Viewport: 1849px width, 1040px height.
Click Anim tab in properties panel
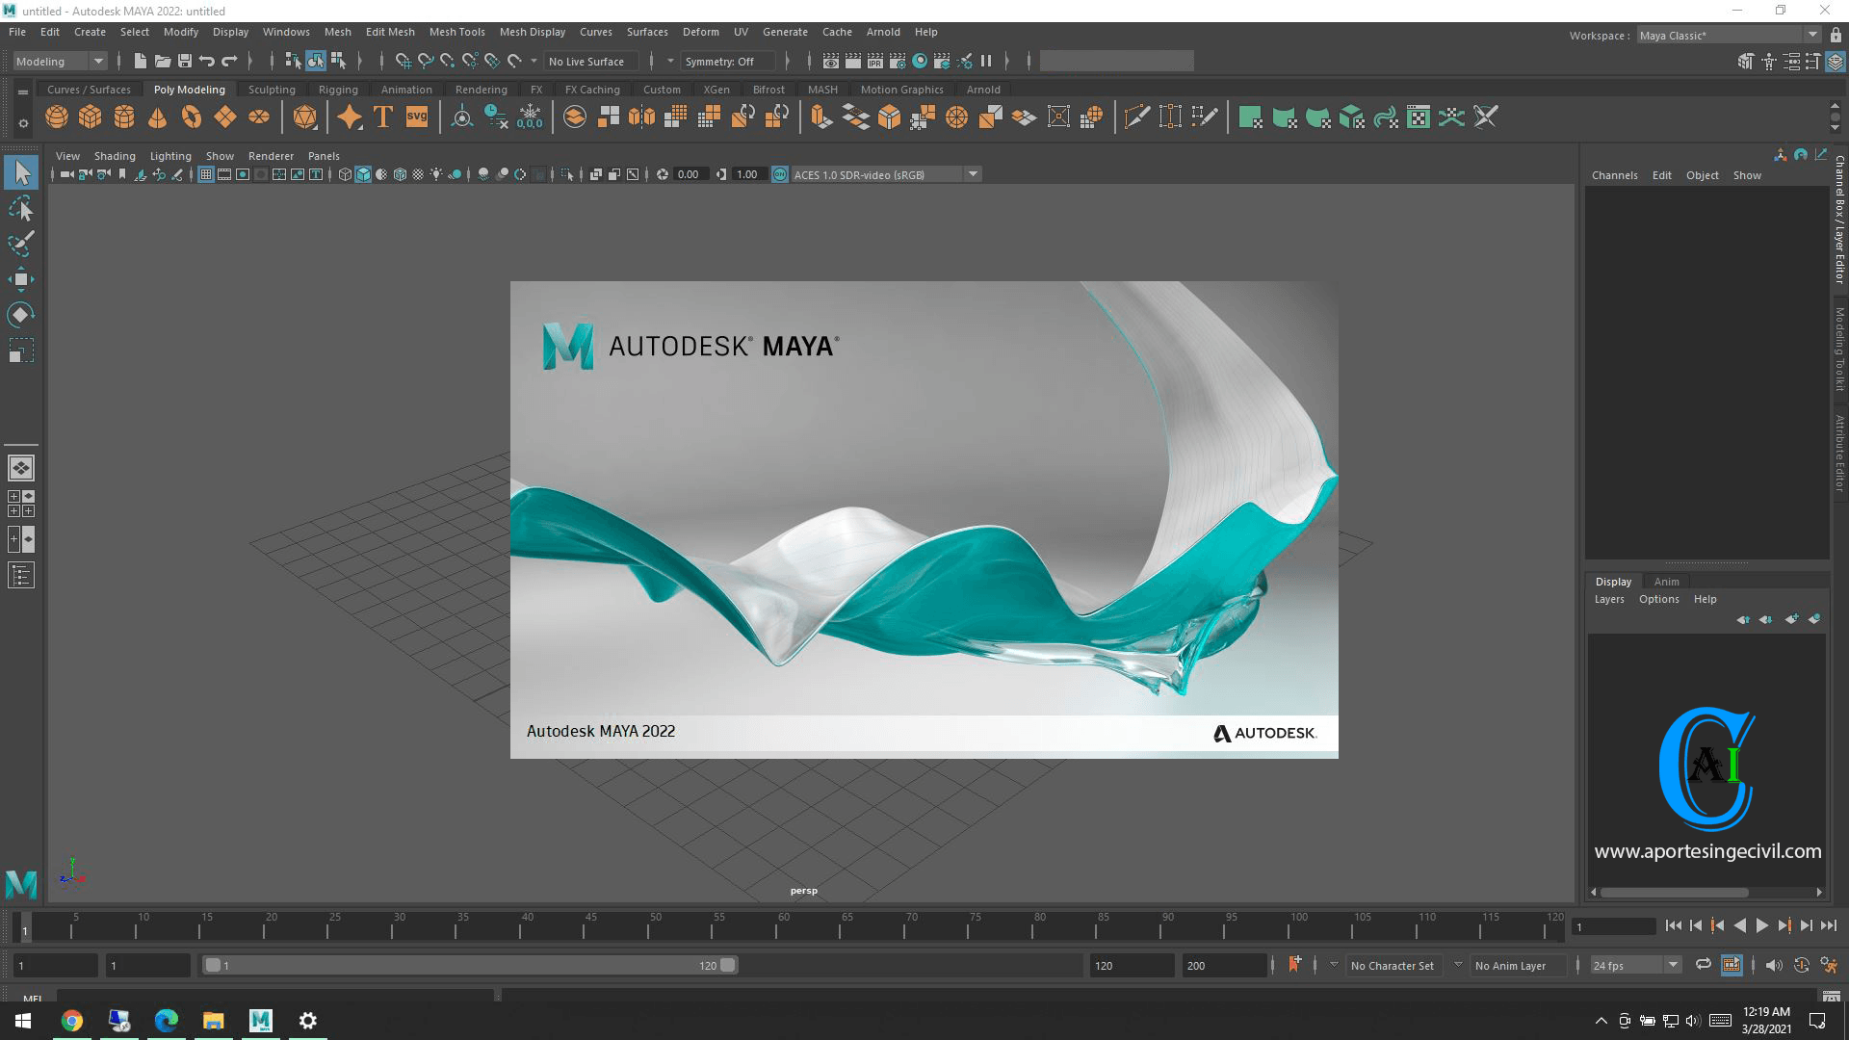tap(1665, 581)
